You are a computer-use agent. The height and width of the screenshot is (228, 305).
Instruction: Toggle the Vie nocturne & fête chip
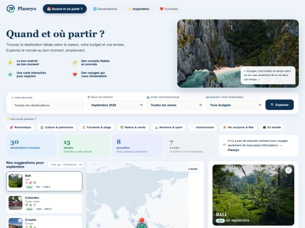[x=238, y=127]
